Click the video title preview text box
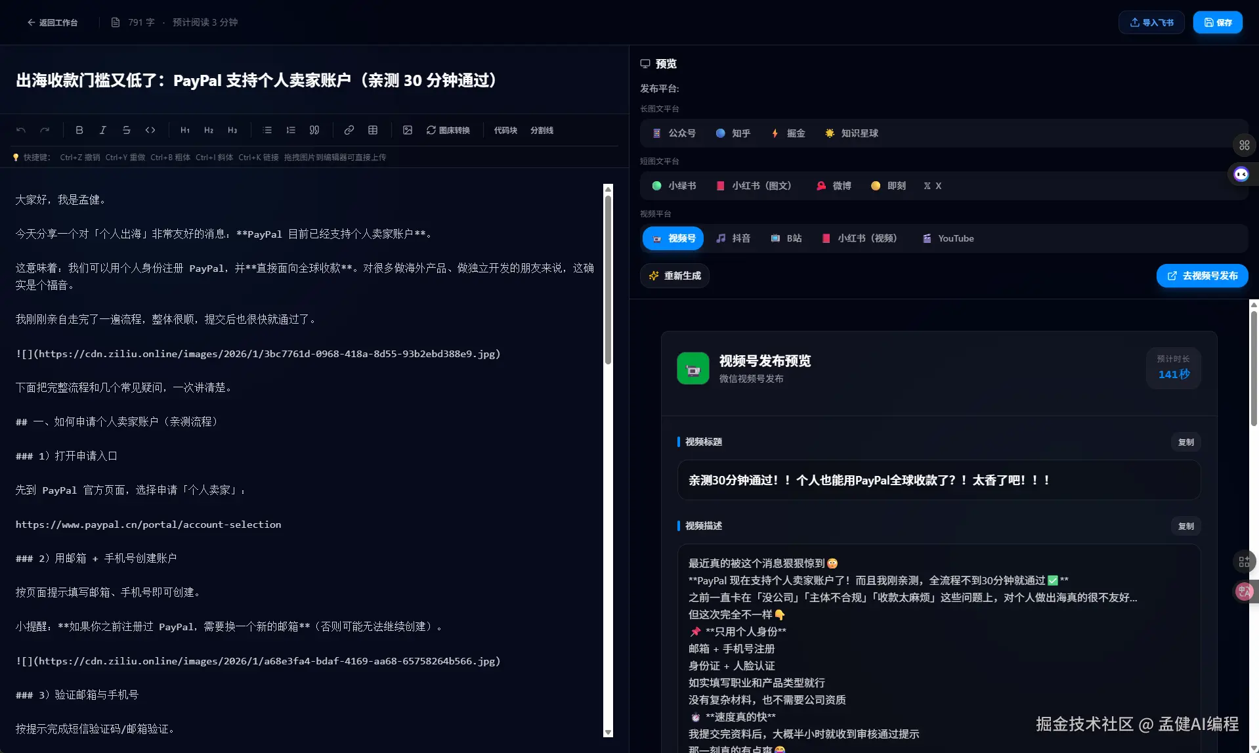The height and width of the screenshot is (753, 1259). [x=939, y=480]
